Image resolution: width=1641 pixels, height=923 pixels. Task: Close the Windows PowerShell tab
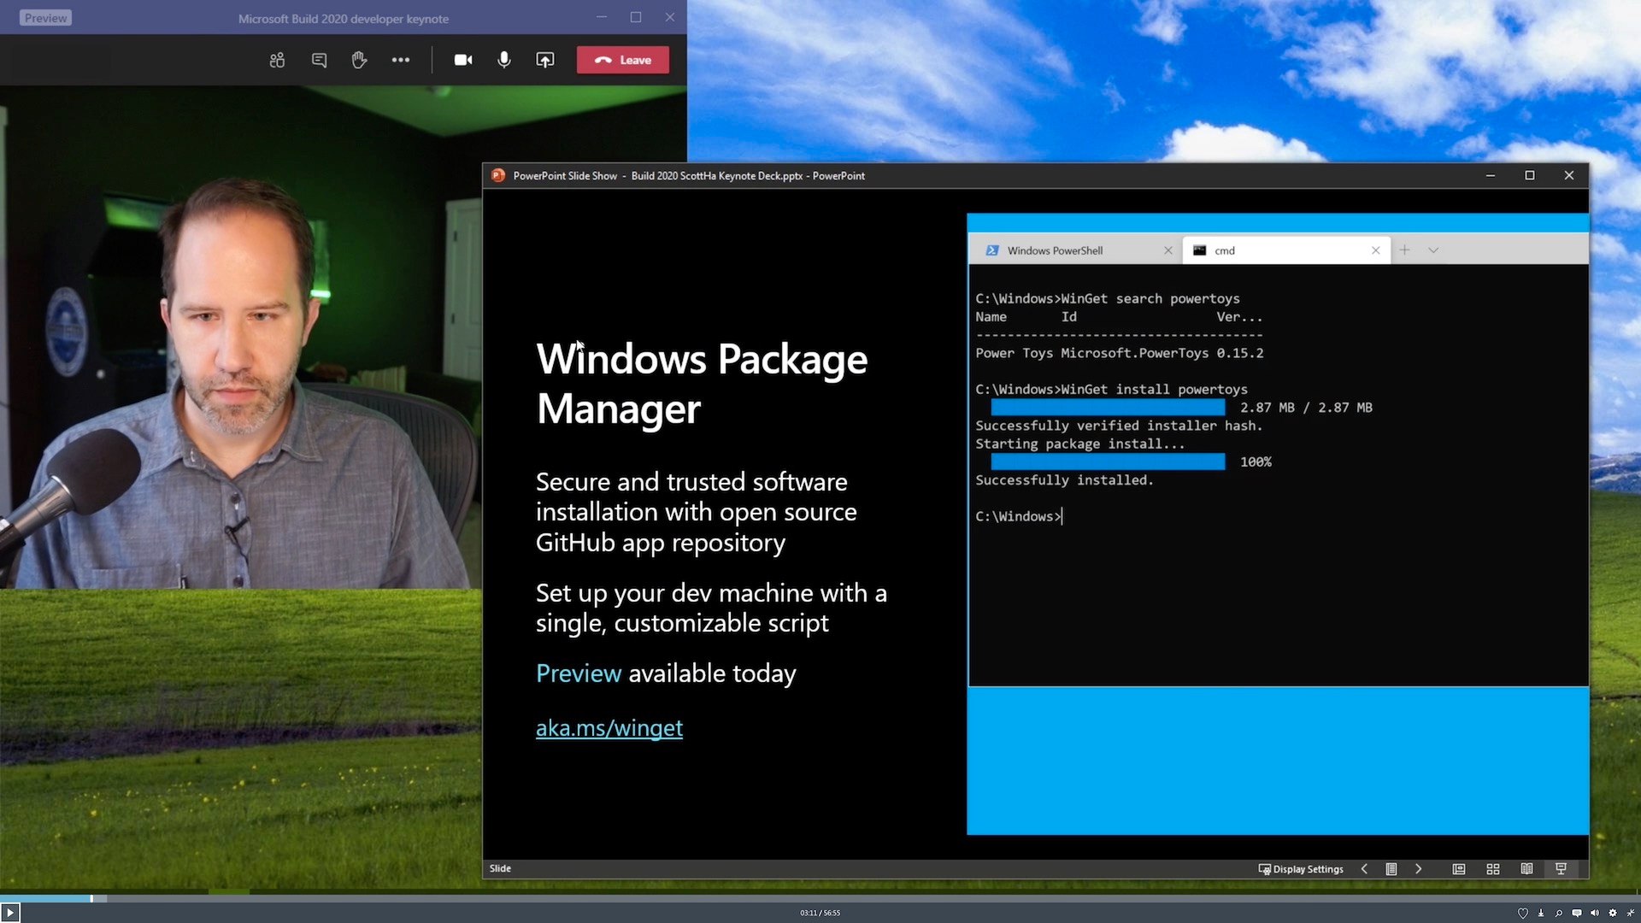(1168, 250)
